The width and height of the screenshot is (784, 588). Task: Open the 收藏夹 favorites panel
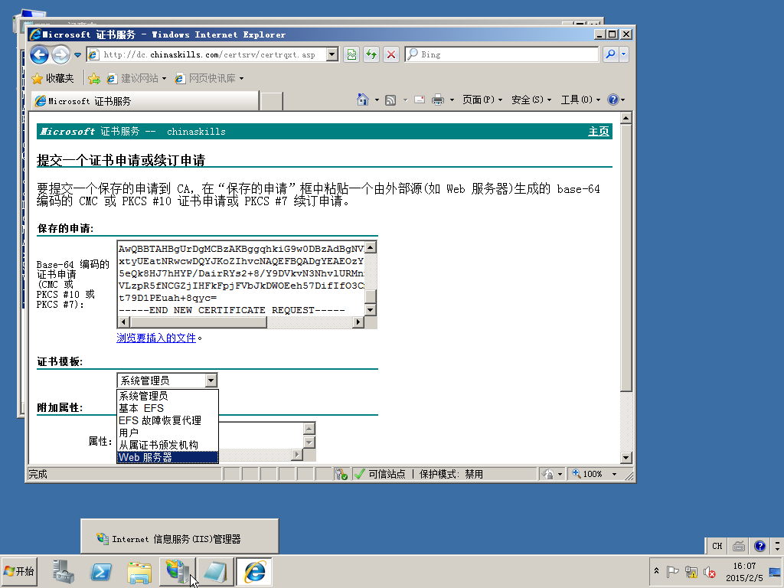[53, 79]
